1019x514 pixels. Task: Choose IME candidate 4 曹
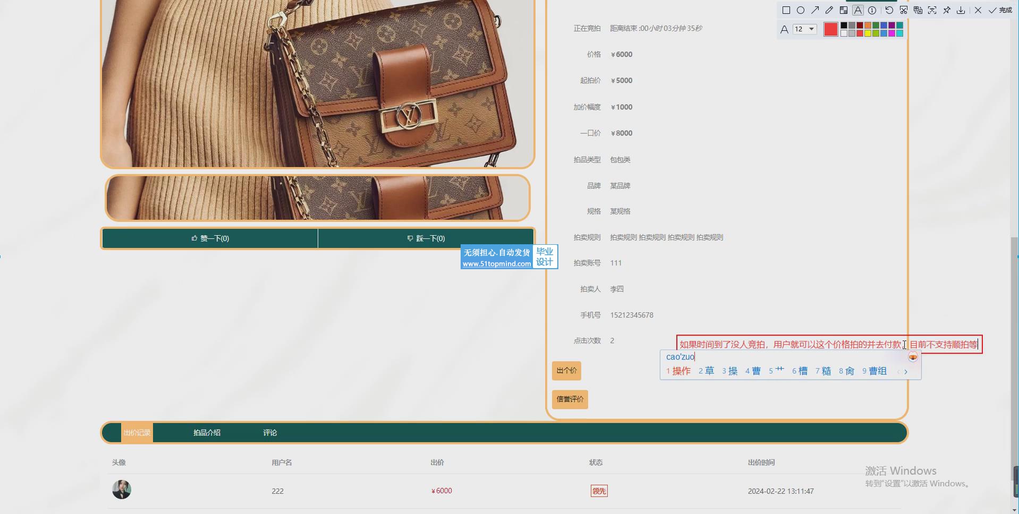coord(753,371)
